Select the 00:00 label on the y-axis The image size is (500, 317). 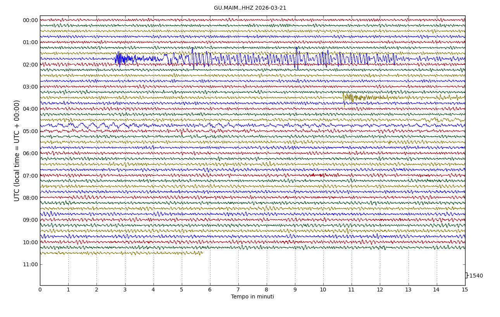click(30, 21)
